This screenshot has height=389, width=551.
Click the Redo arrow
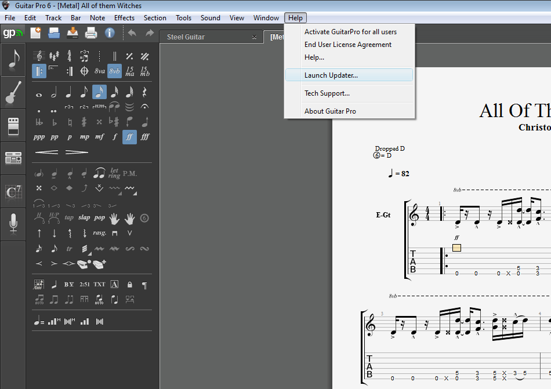coord(150,33)
